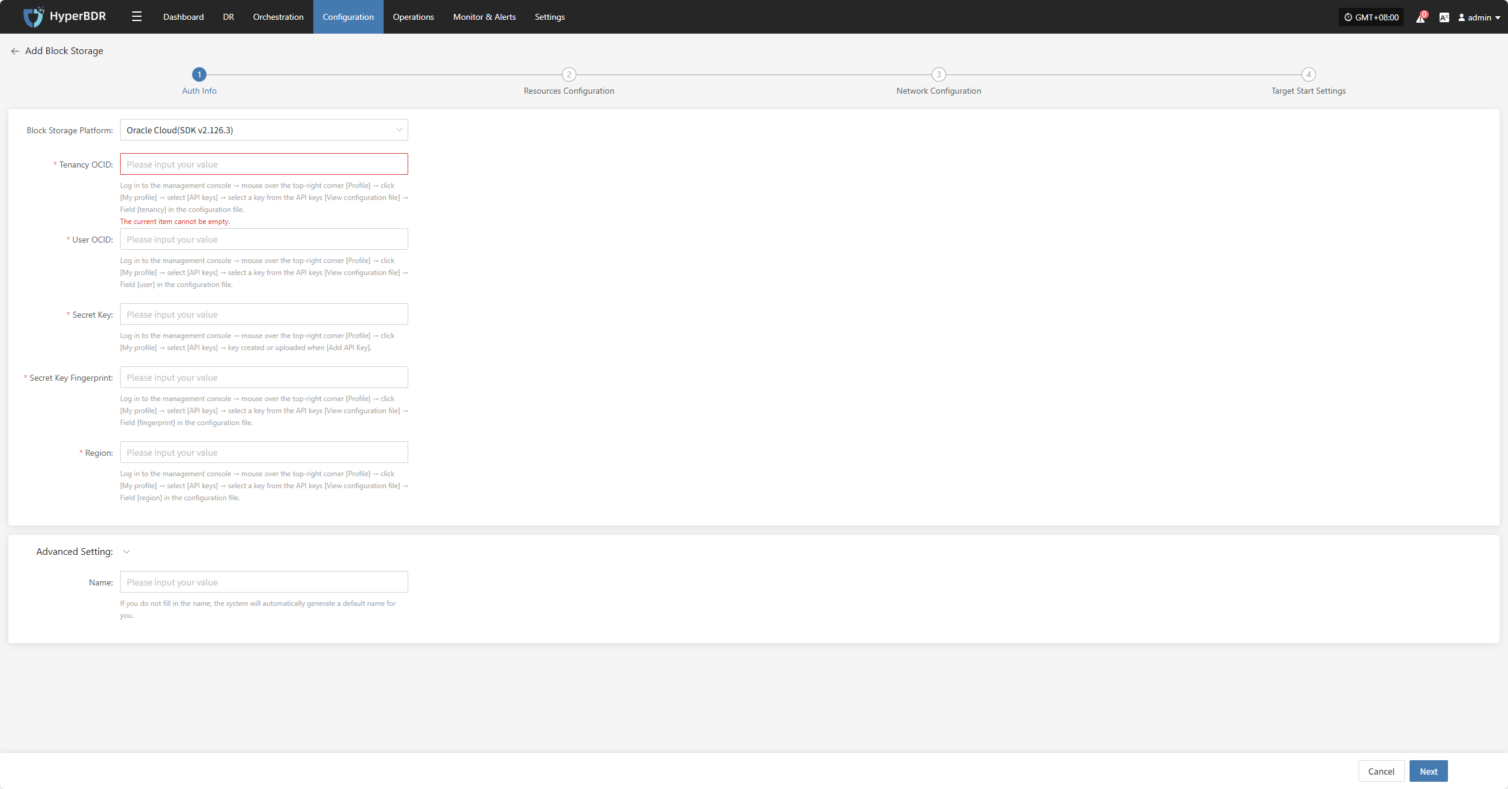The height and width of the screenshot is (789, 1508).
Task: Toggle the hamburger menu icon
Action: [x=137, y=17]
